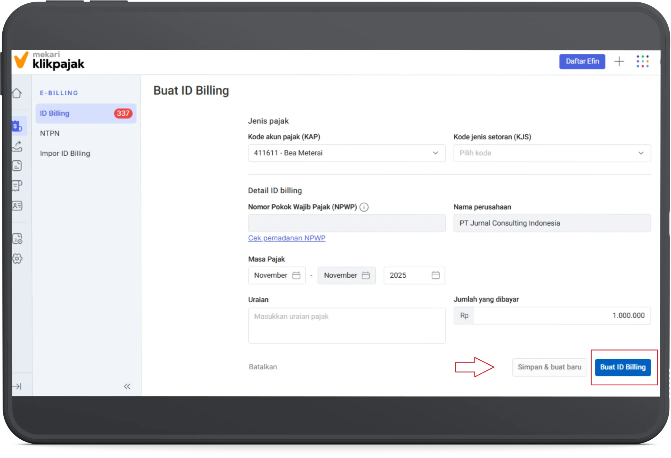671x458 pixels.
Task: Open Impor ID Billing menu item
Action: [x=65, y=153]
